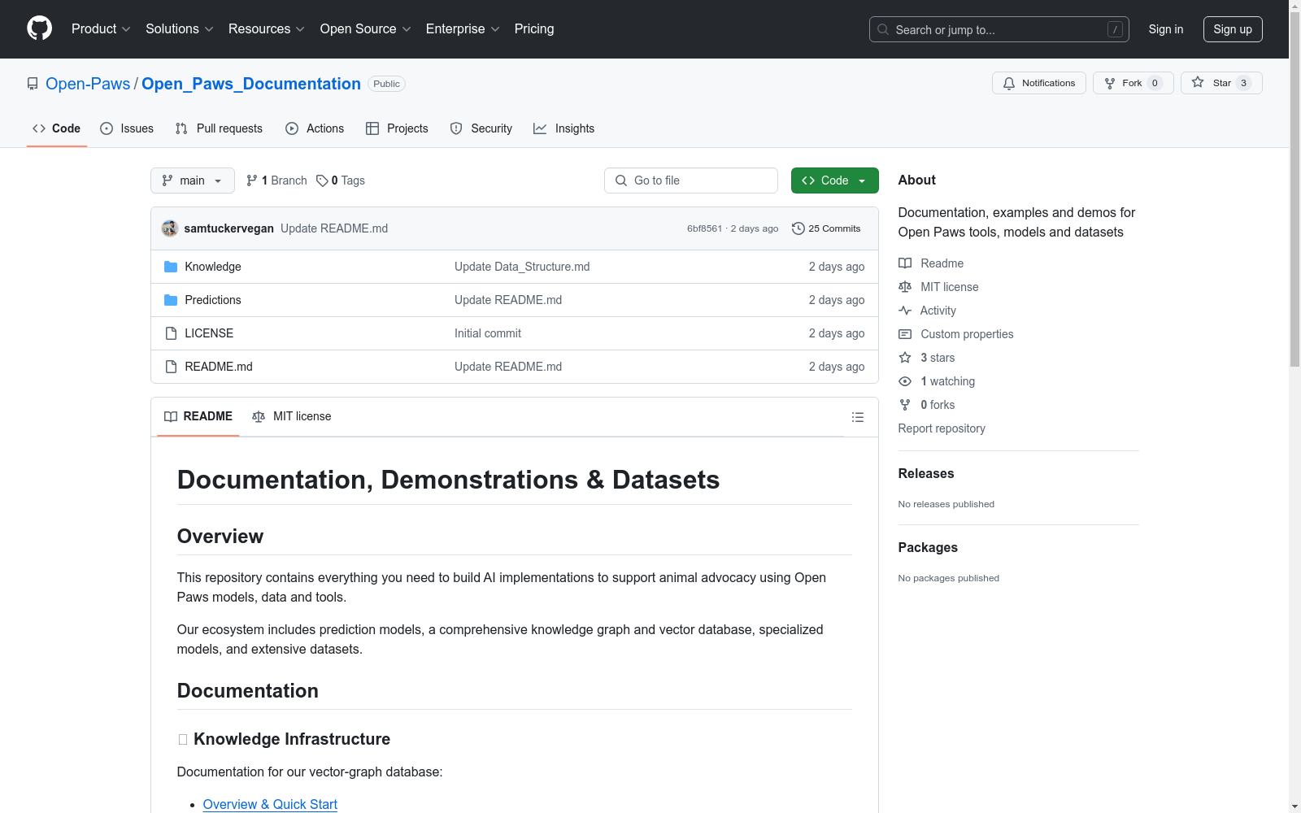
Task: Click the commits history clock icon
Action: [798, 228]
